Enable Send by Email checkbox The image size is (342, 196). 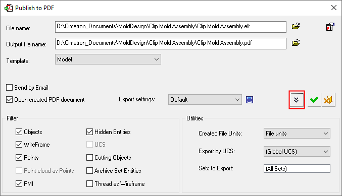point(10,88)
